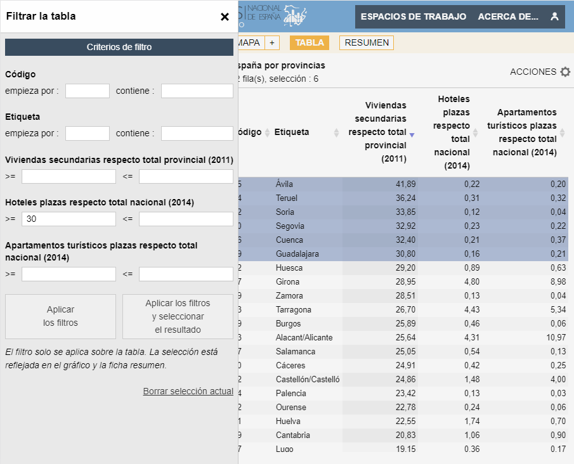Click Borrar selección actual link
Image resolution: width=574 pixels, height=464 pixels.
pos(188,391)
